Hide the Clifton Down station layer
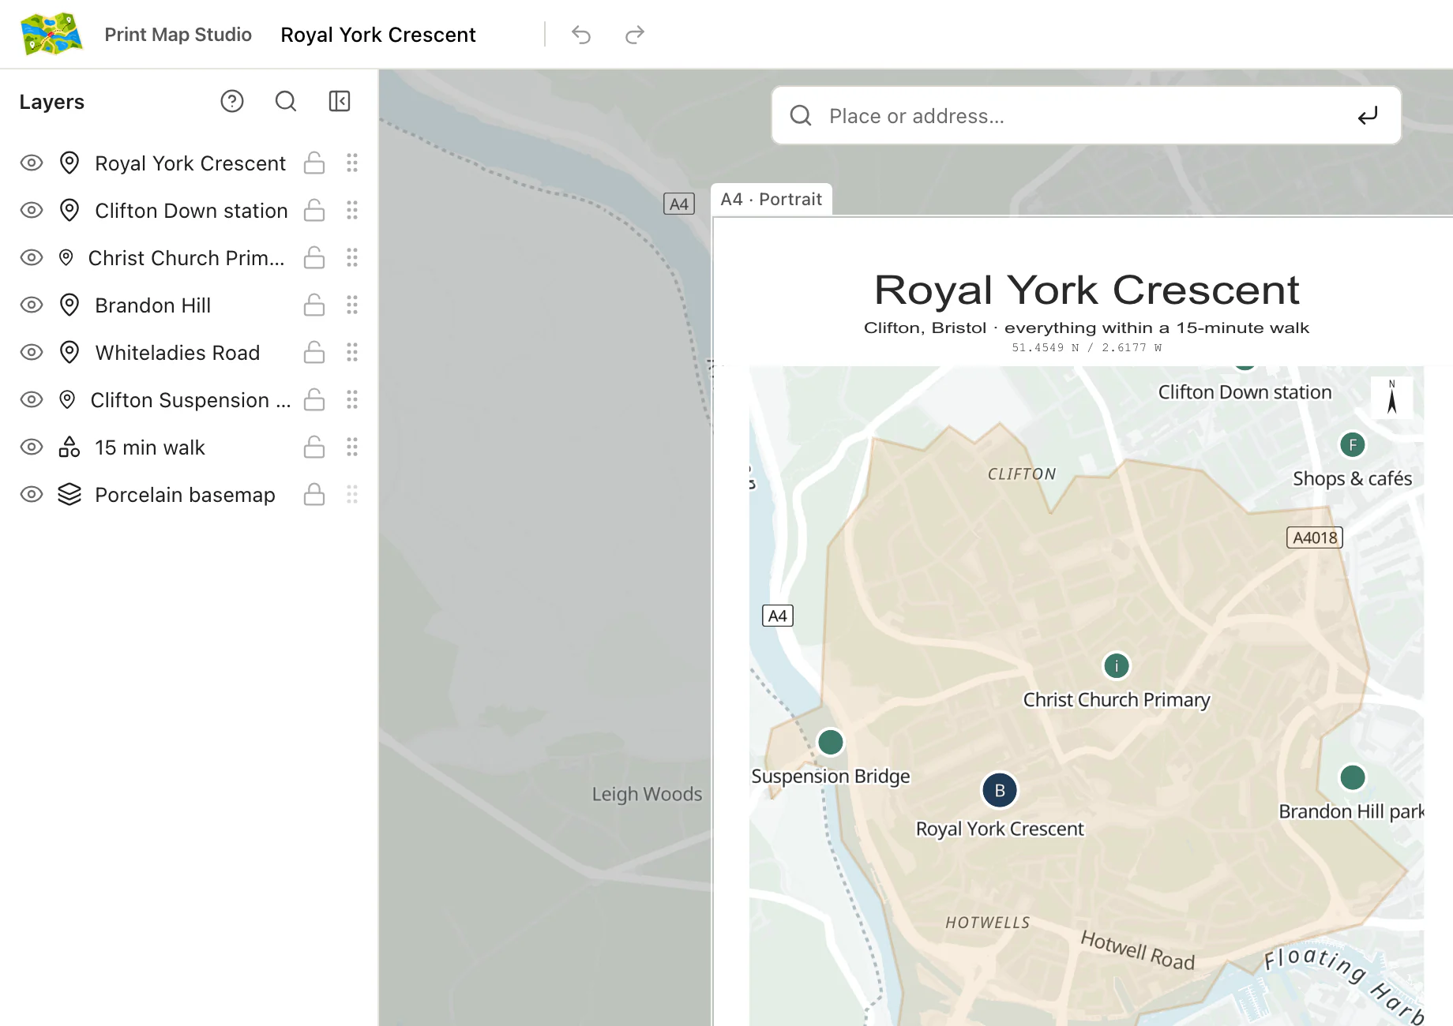This screenshot has width=1453, height=1026. pyautogui.click(x=32, y=211)
